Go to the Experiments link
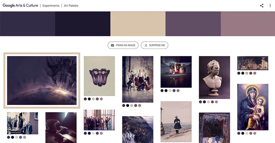Image resolution: width=275 pixels, height=143 pixels. 51,6
